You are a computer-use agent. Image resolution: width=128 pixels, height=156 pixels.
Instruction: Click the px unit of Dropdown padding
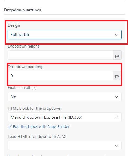point(117,76)
